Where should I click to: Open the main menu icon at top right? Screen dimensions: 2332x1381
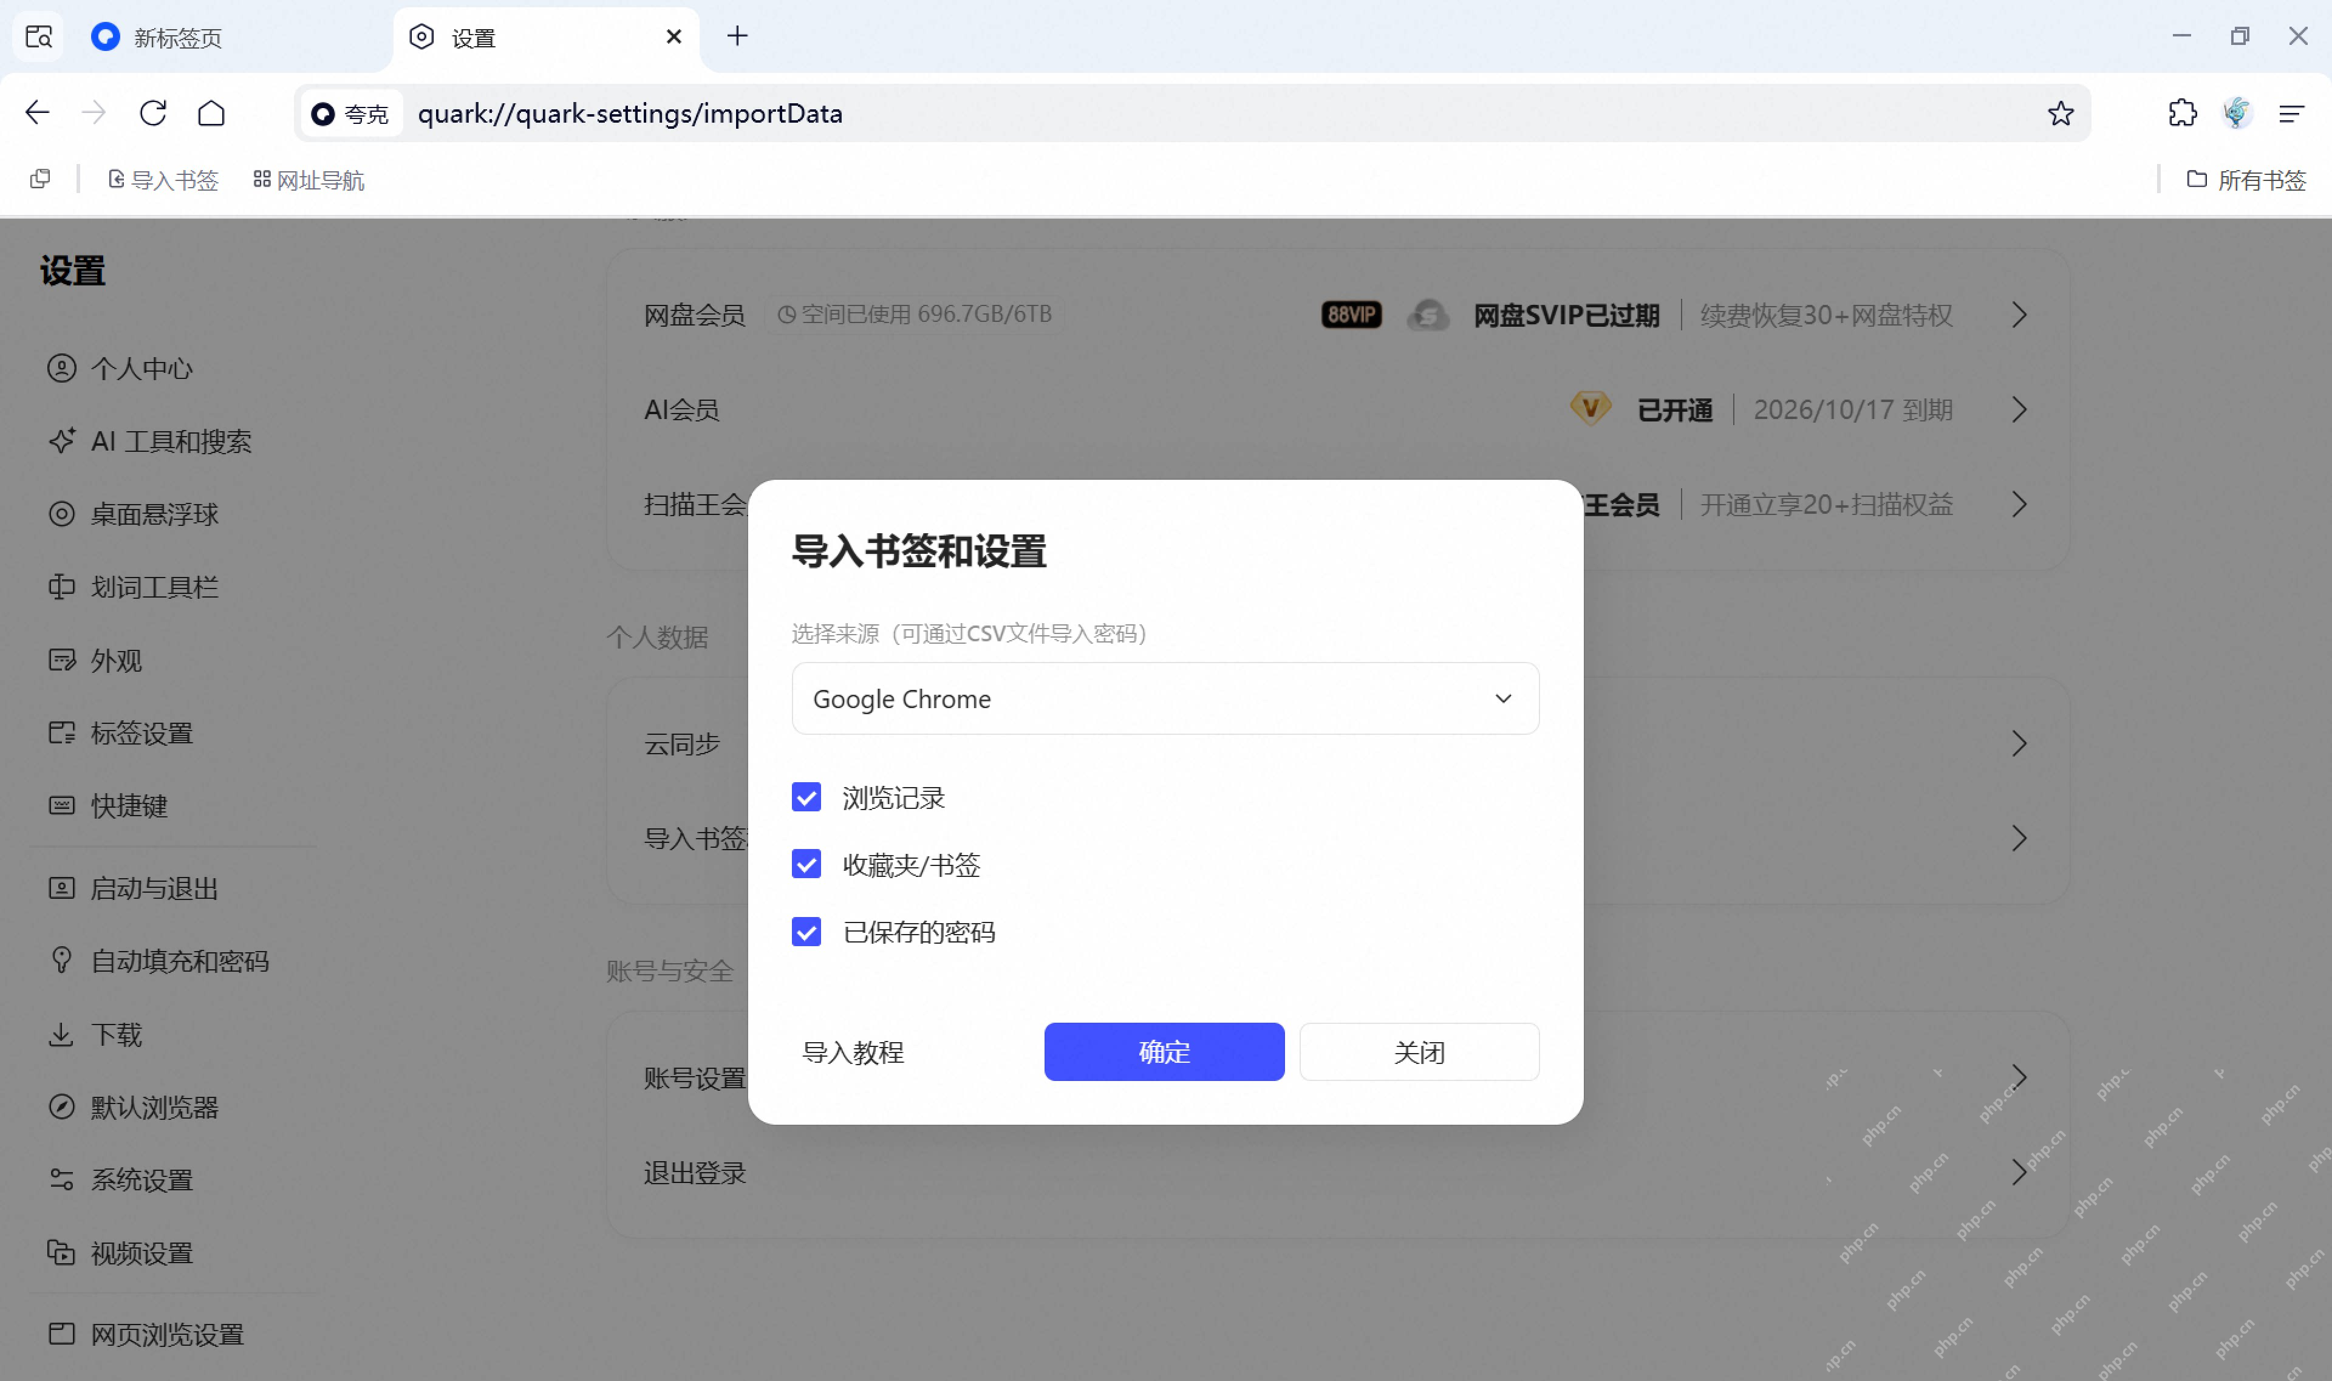(2291, 114)
